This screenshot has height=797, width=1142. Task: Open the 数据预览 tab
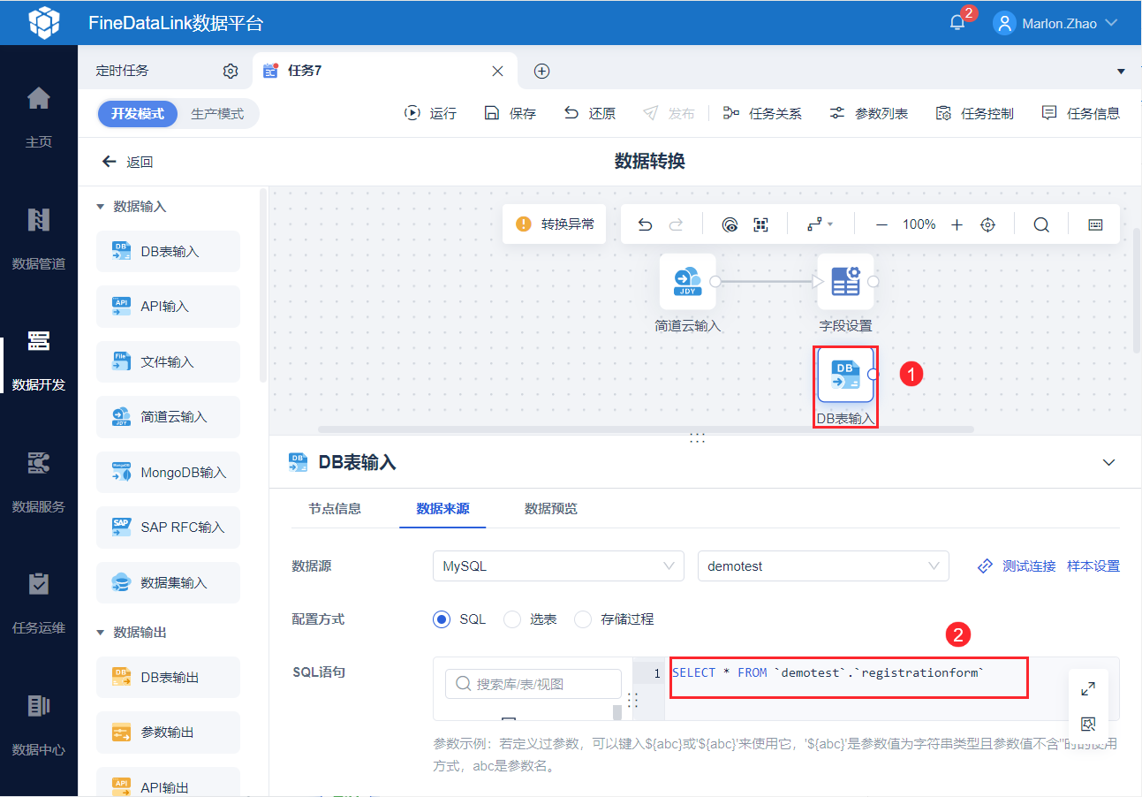[x=551, y=509]
